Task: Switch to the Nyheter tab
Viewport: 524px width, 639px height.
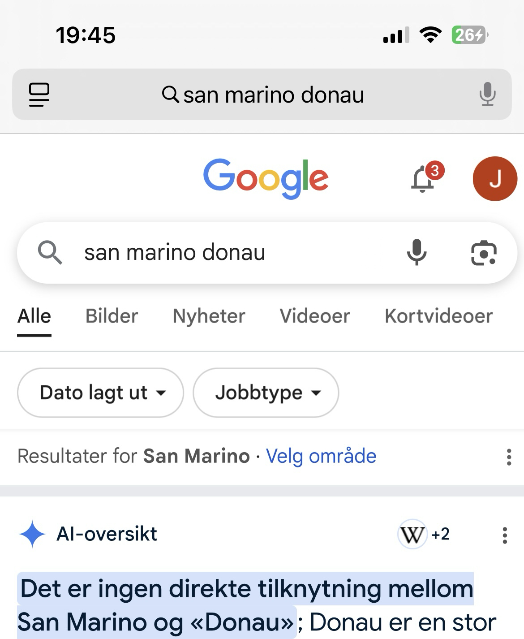Action: click(209, 316)
